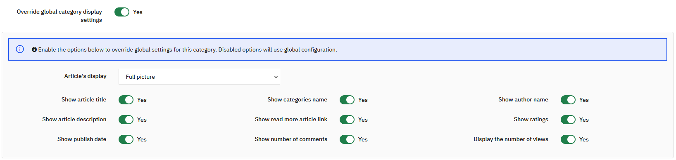Switch off Show read more article link

click(x=347, y=120)
